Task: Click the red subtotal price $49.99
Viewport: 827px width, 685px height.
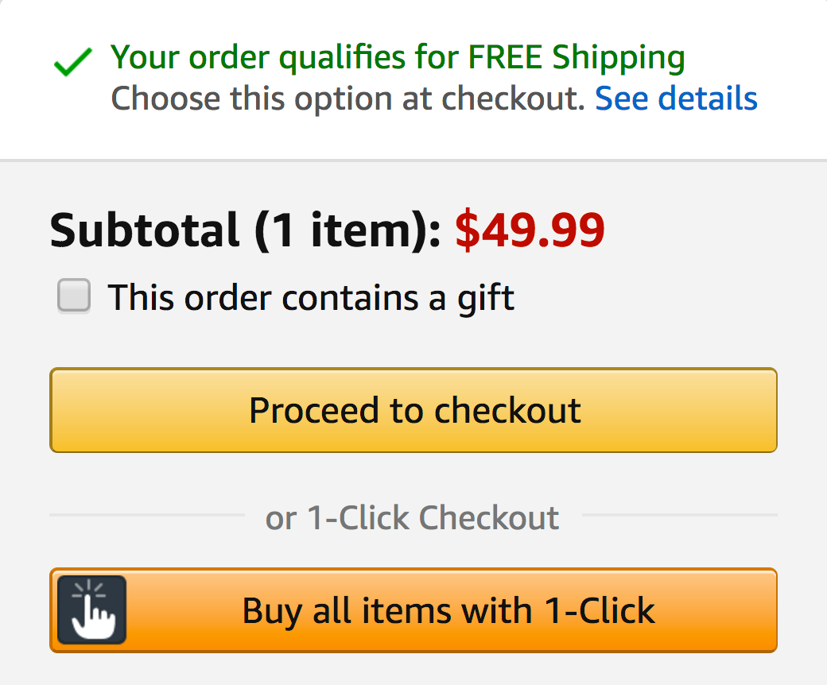Action: [530, 230]
